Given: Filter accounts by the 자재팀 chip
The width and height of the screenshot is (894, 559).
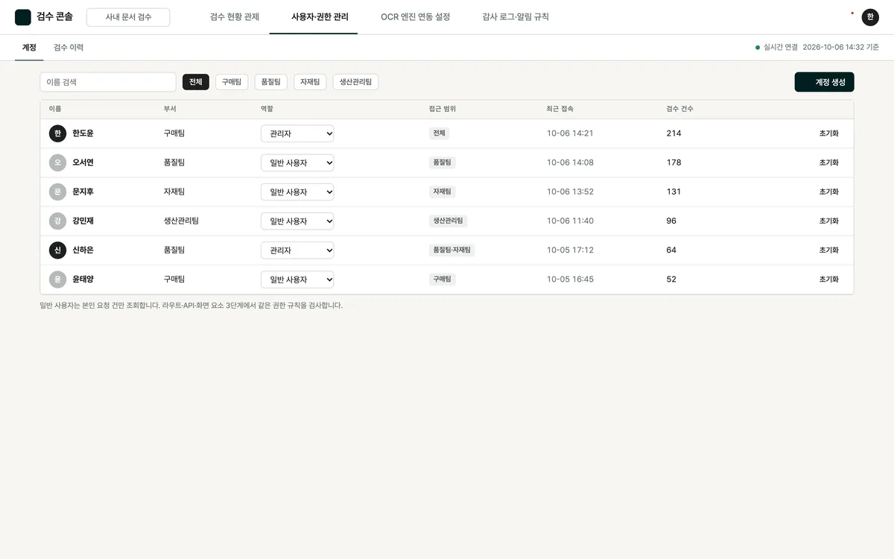Looking at the screenshot, I should (x=310, y=82).
